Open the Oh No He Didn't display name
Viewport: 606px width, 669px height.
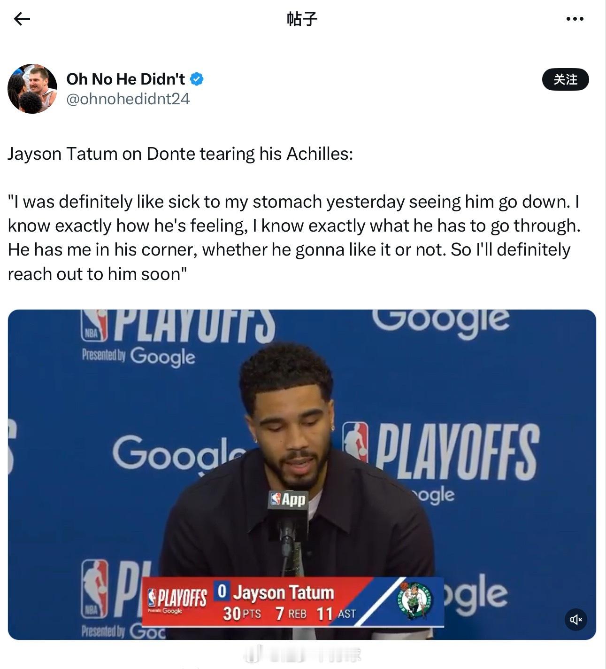point(126,79)
